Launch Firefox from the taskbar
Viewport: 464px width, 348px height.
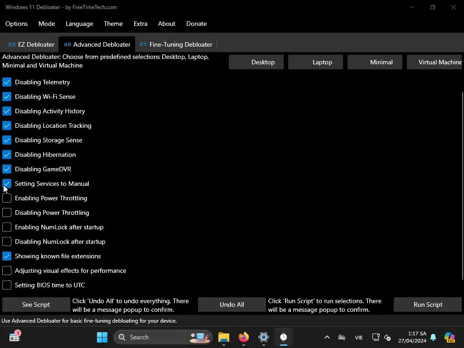pos(243,337)
